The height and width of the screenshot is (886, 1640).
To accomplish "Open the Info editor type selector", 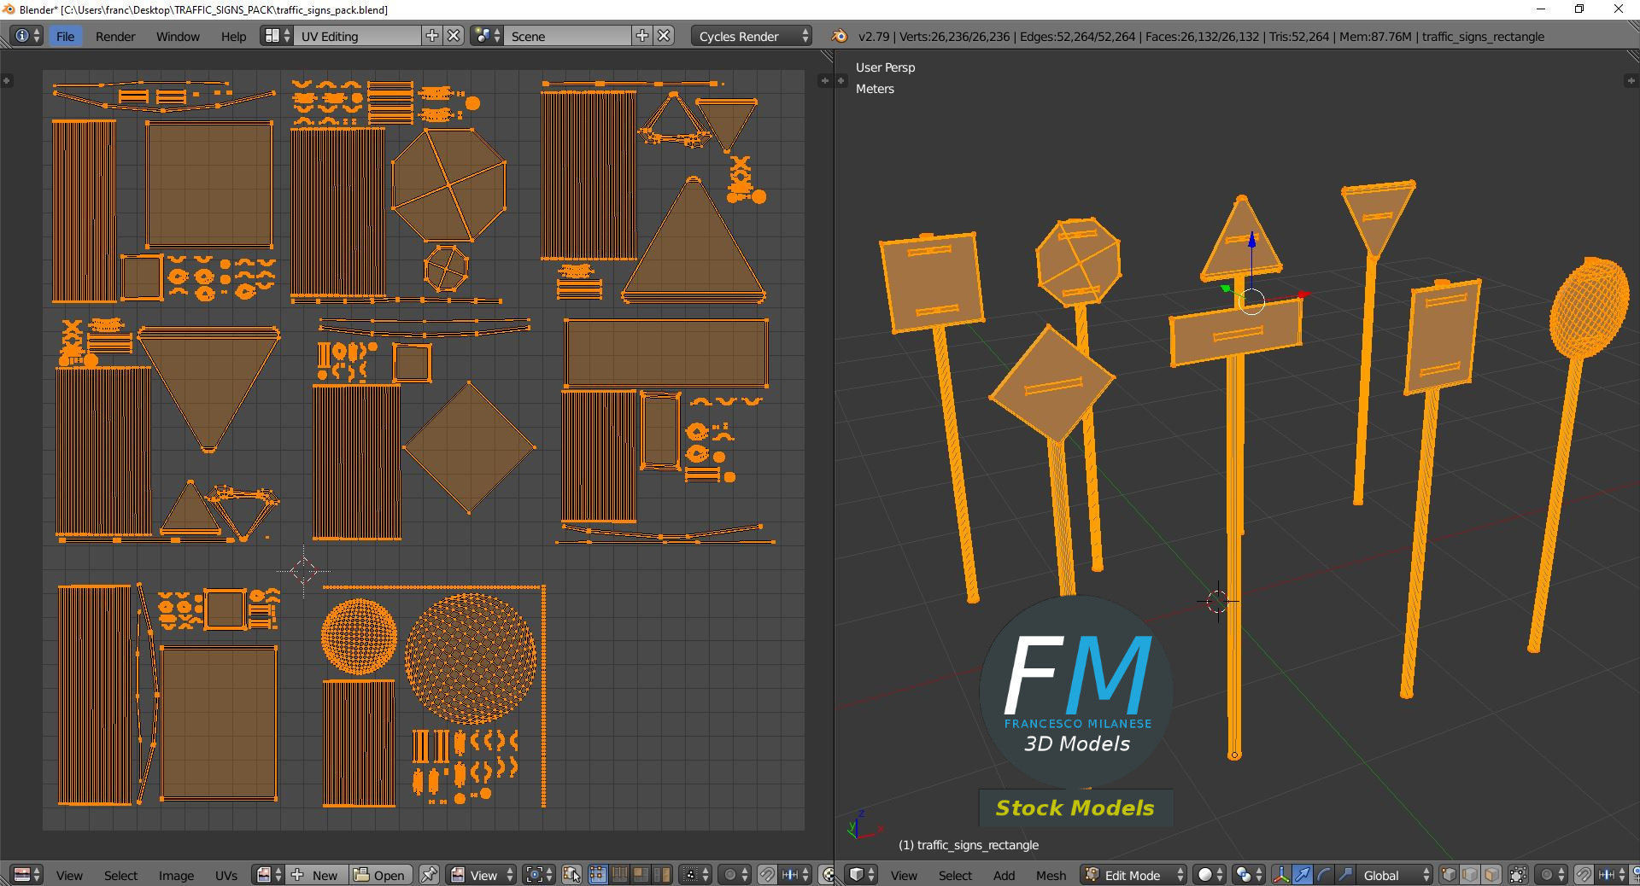I will click(x=27, y=36).
